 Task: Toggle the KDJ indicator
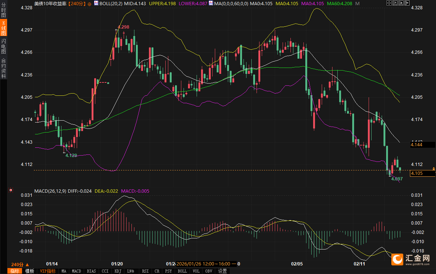click(118, 271)
